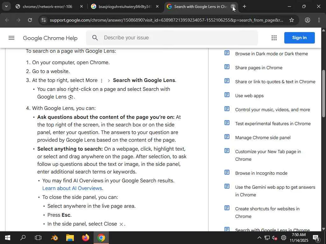Open Use web apps article

(x=249, y=96)
